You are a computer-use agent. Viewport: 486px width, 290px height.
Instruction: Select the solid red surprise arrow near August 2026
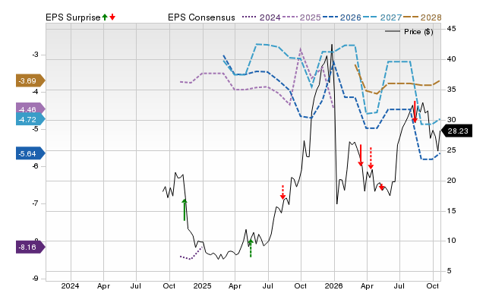pos(415,112)
